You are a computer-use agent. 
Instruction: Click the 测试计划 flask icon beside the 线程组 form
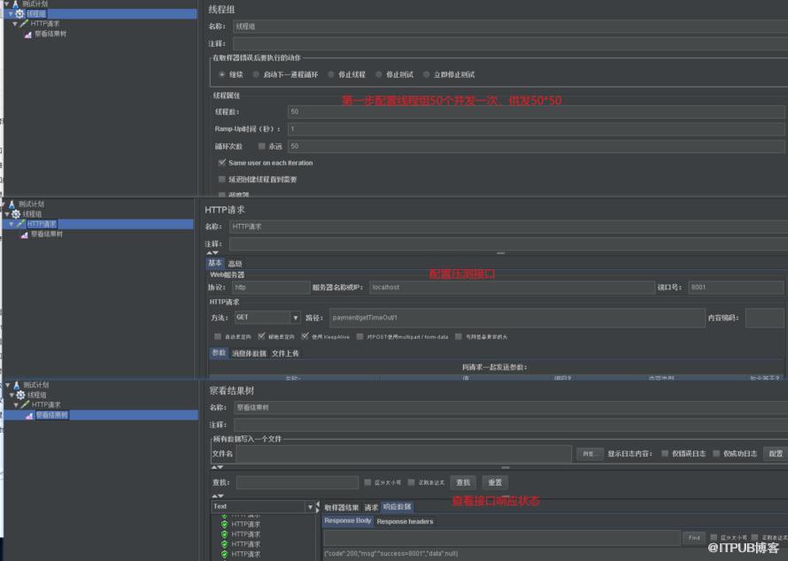point(16,4)
